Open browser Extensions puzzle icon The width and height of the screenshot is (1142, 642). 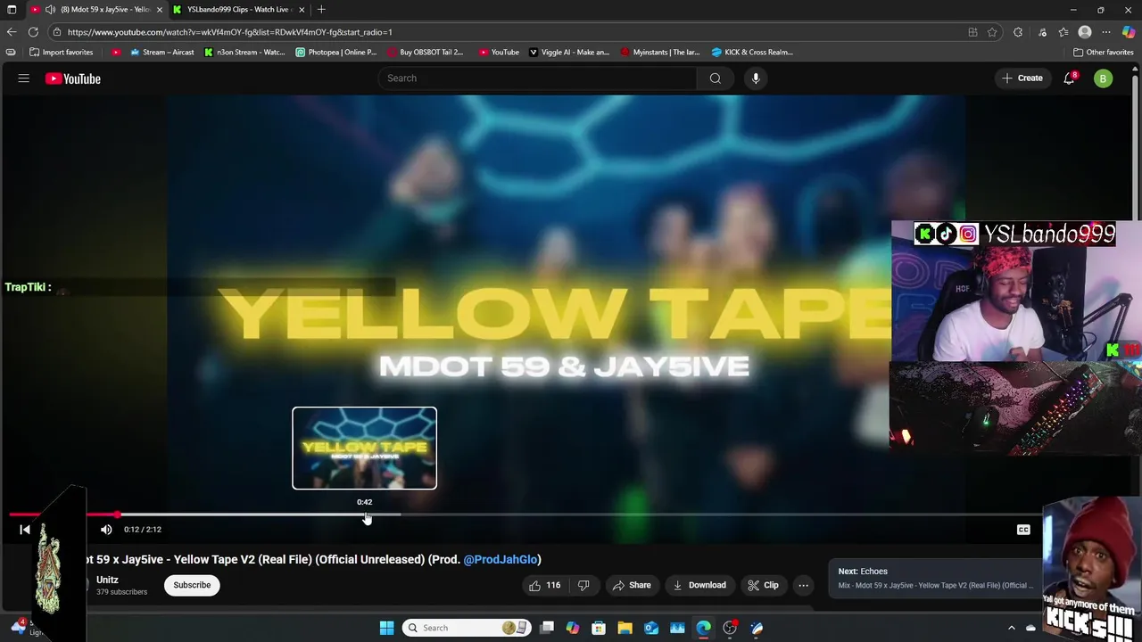[1018, 32]
